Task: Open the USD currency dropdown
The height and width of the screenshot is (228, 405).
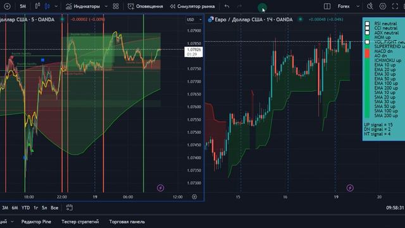Action: pos(194,20)
